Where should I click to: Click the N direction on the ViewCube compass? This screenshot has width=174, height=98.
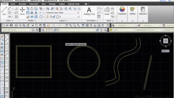[x=166, y=36]
